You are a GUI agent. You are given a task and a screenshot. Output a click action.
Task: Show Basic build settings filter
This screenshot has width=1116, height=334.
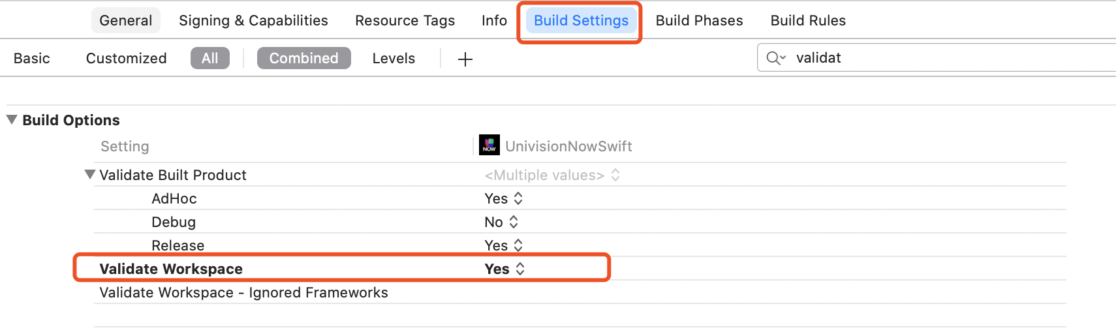click(32, 58)
